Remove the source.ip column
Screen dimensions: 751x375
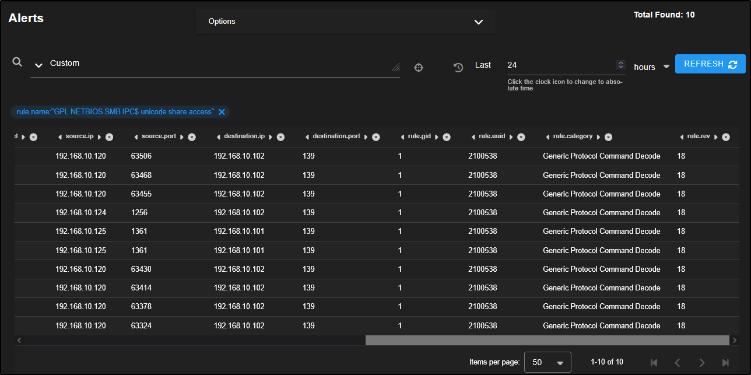110,137
